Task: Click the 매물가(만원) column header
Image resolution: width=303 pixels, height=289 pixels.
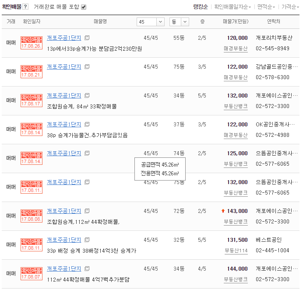Action: point(236,21)
